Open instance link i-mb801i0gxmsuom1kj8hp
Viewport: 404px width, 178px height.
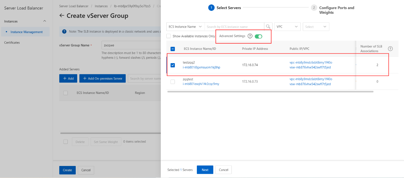click(201, 67)
